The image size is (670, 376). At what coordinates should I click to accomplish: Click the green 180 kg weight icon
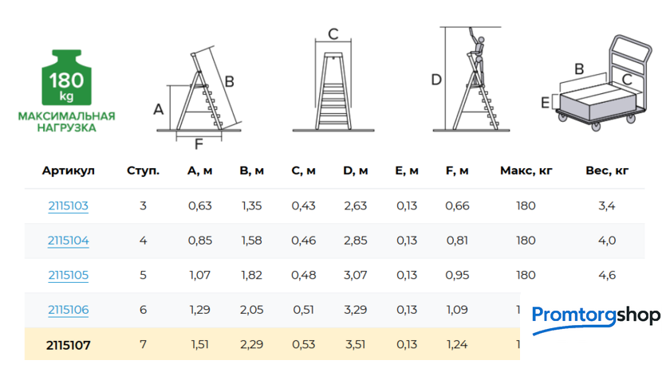pyautogui.click(x=66, y=79)
